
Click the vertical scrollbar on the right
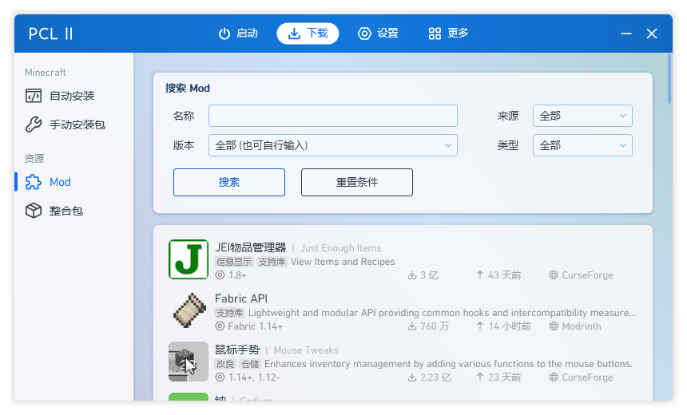coord(669,80)
